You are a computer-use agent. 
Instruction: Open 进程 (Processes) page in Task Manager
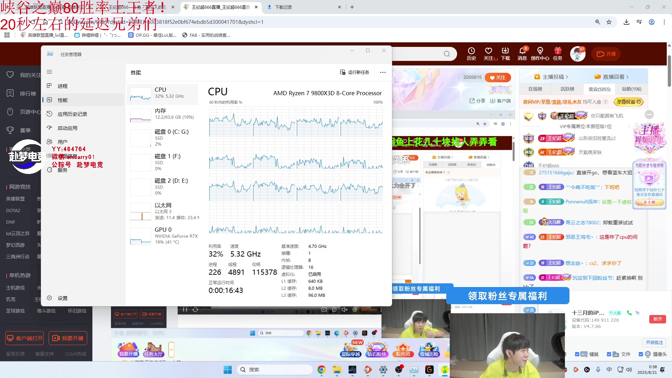pyautogui.click(x=83, y=86)
